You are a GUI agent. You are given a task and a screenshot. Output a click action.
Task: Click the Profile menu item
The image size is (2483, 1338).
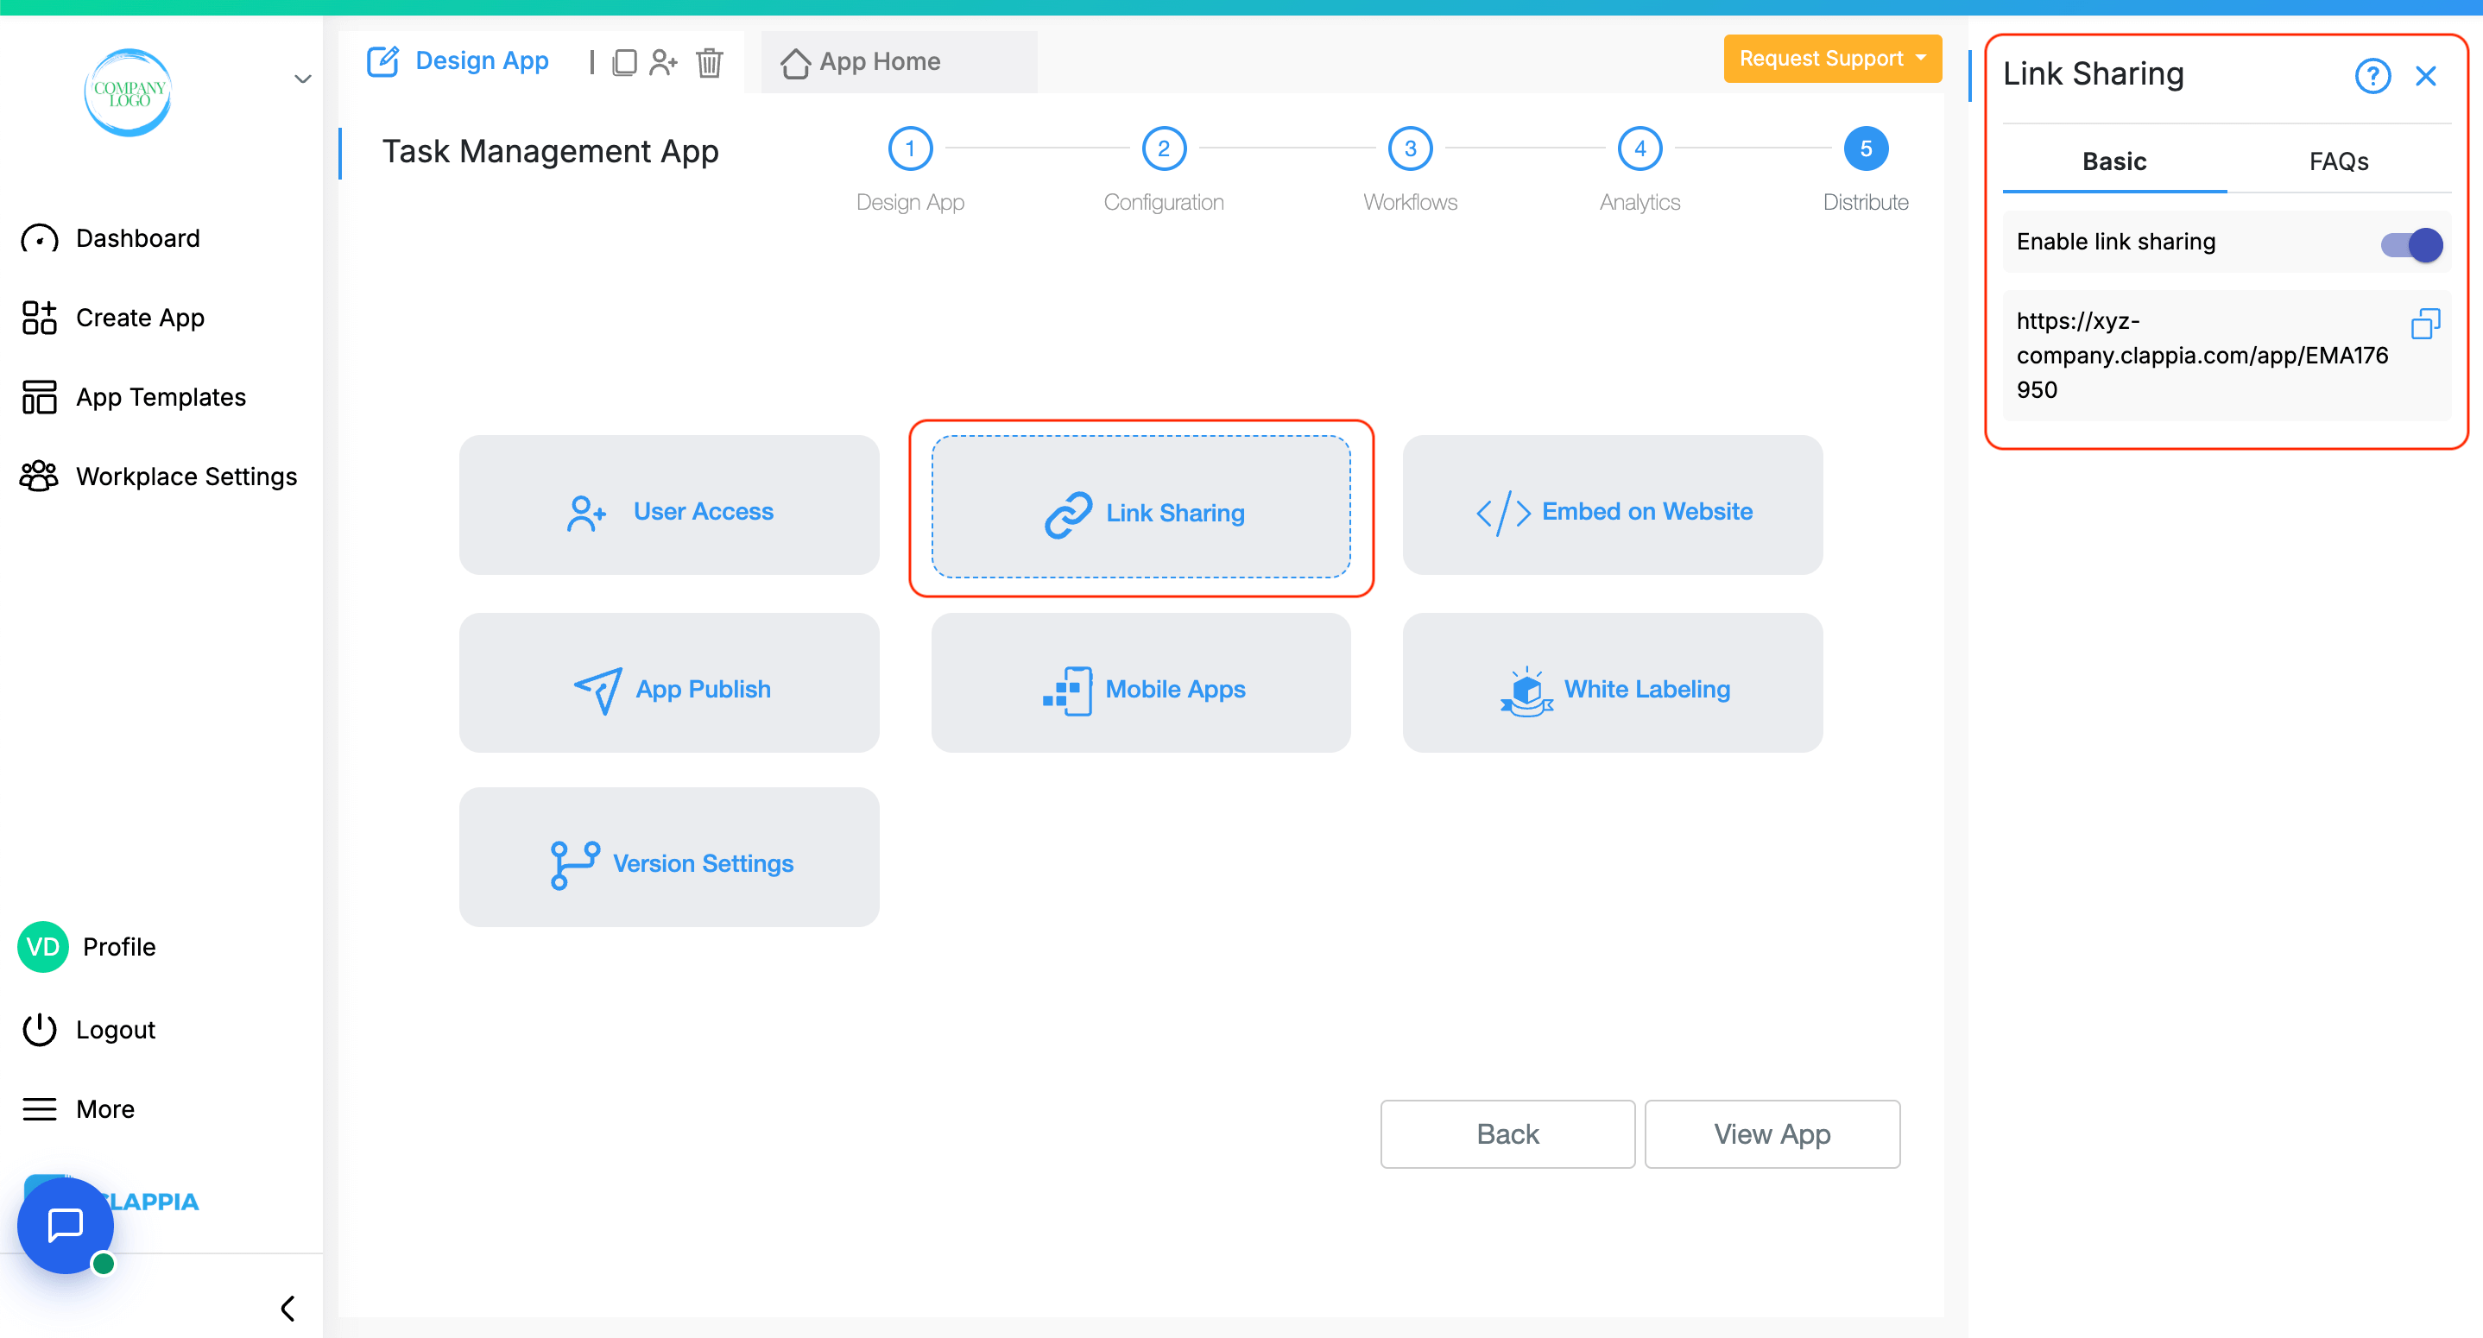tap(118, 947)
